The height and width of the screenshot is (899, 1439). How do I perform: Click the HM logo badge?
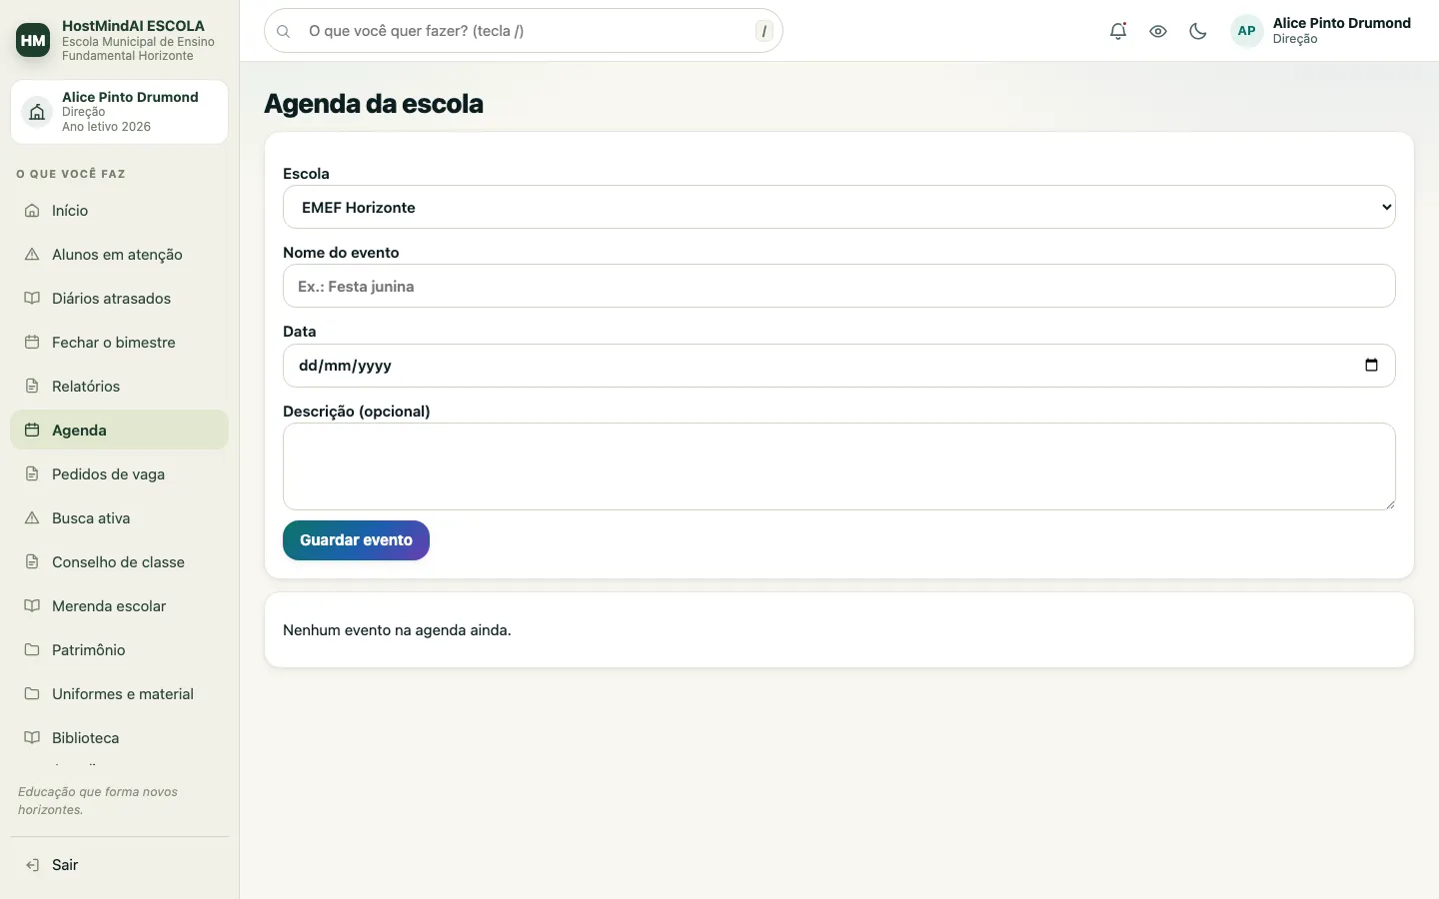point(33,40)
